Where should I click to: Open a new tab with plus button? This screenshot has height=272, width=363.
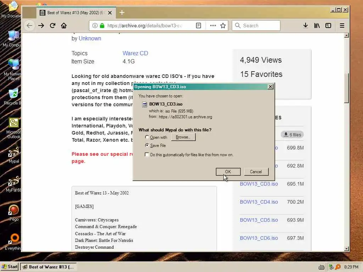[x=122, y=12]
